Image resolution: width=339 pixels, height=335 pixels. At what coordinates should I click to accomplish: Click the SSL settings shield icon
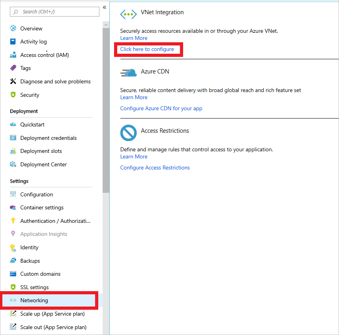(13, 287)
